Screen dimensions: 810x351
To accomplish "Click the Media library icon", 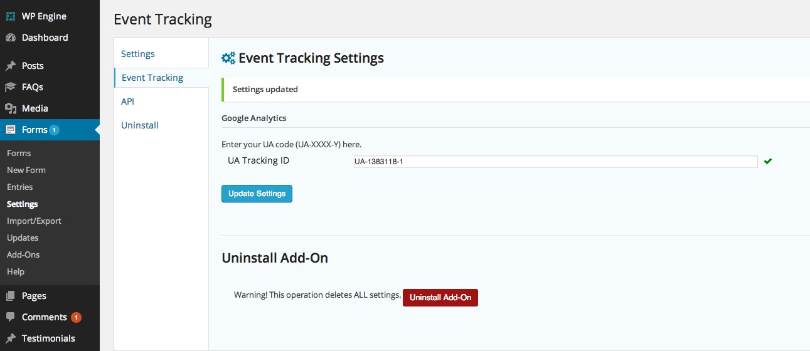I will coord(11,108).
